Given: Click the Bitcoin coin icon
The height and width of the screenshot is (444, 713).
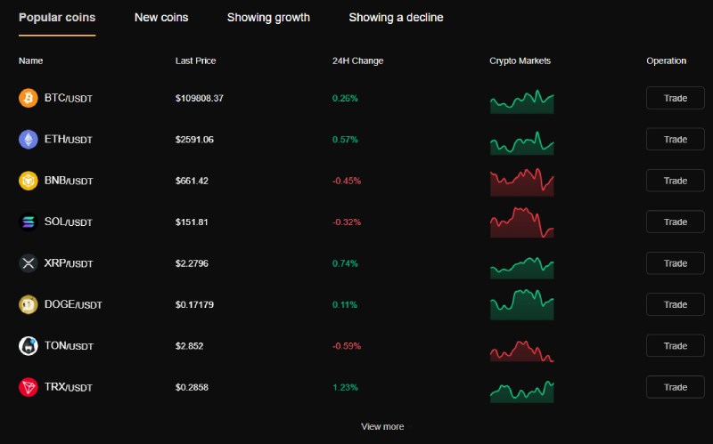Looking at the screenshot, I should [29, 98].
